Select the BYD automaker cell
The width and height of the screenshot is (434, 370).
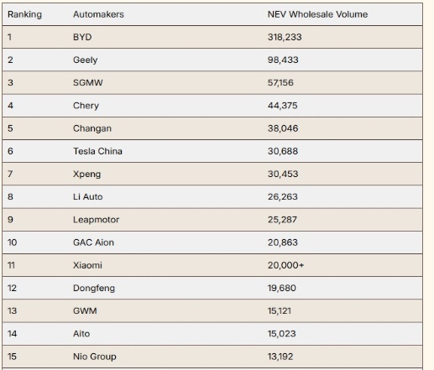click(x=82, y=37)
